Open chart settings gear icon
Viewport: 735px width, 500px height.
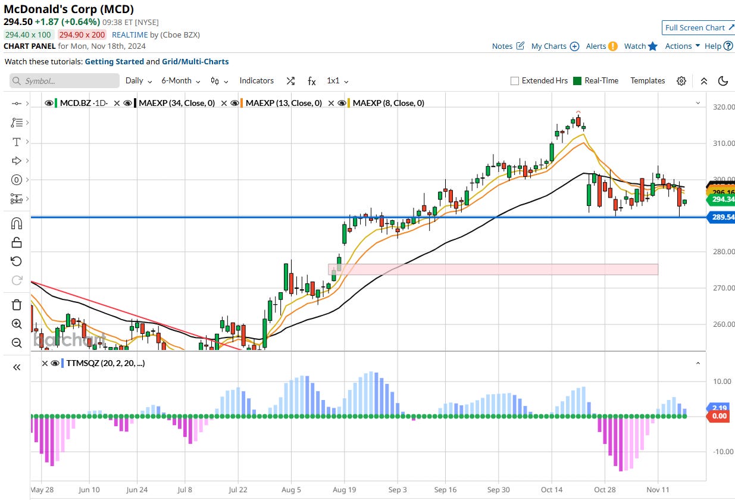tap(681, 81)
